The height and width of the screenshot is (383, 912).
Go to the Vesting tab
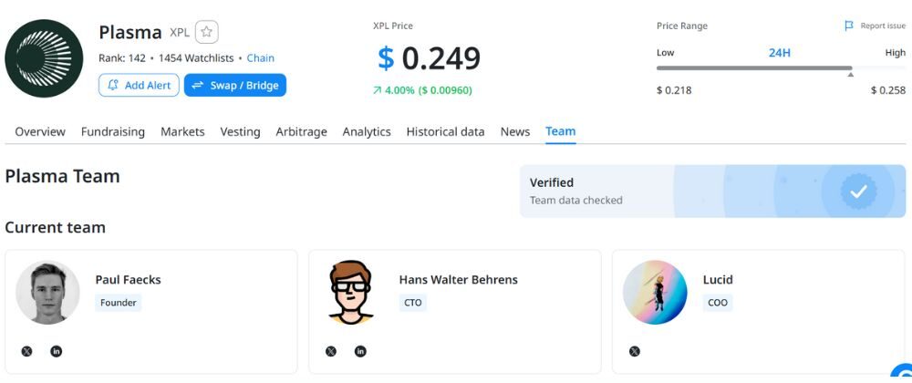pyautogui.click(x=240, y=131)
